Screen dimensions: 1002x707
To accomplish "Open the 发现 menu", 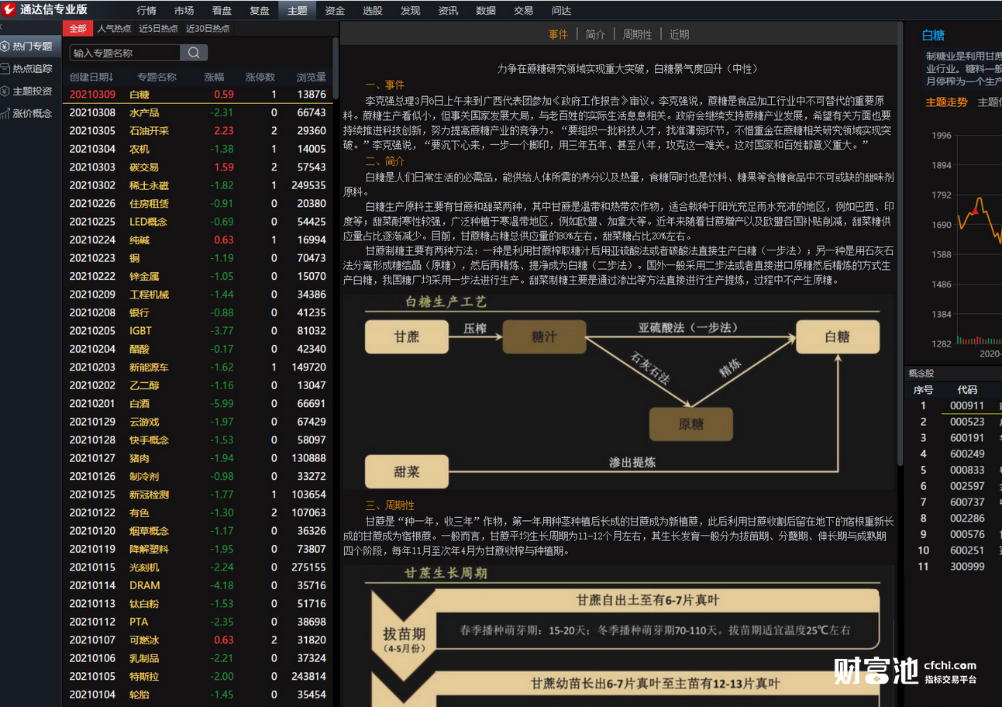I will coord(411,11).
